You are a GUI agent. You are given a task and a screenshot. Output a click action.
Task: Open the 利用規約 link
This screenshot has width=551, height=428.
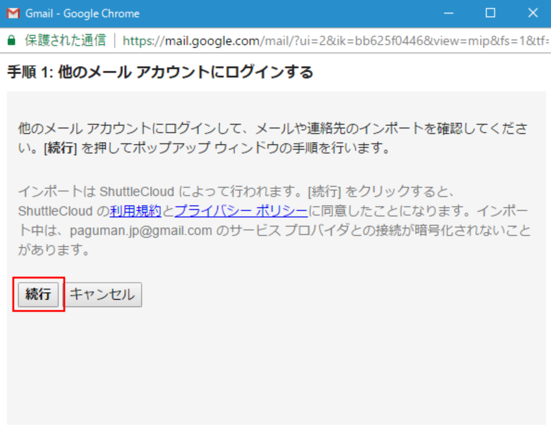point(135,211)
